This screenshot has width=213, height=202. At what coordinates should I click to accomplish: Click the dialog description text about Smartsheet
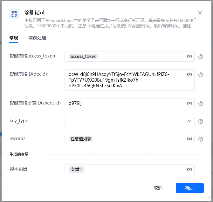[110, 23]
